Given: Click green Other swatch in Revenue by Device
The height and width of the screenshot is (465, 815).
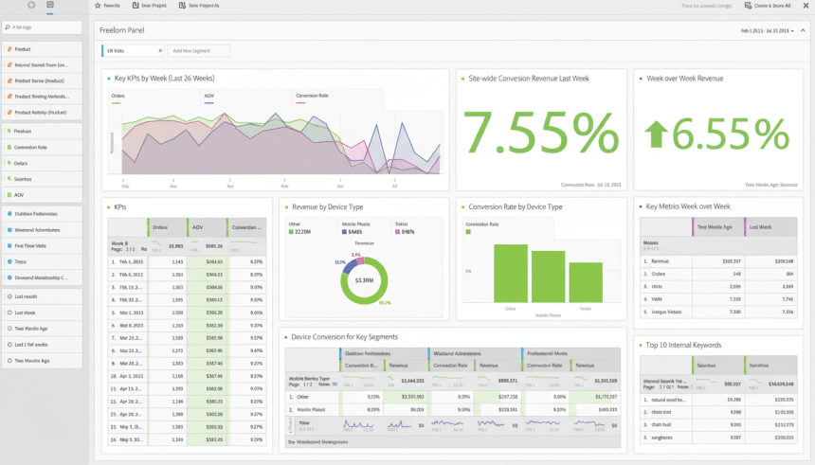Looking at the screenshot, I should point(291,231).
